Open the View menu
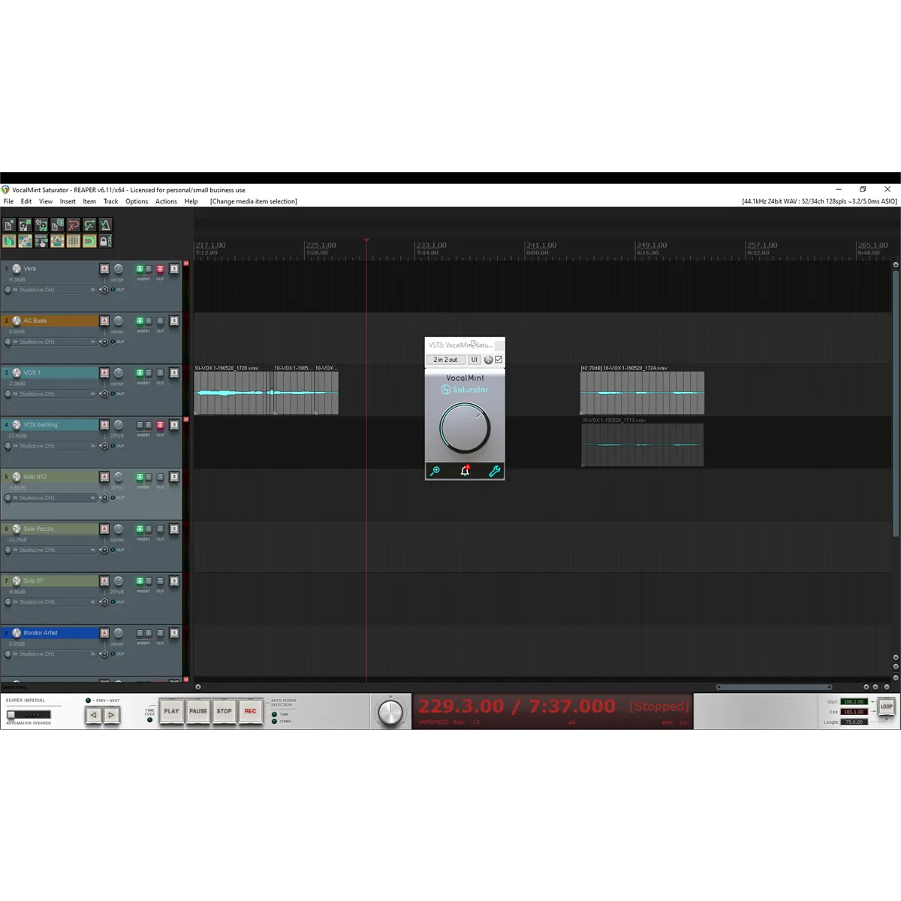Screen dimensions: 901x901 [x=46, y=201]
